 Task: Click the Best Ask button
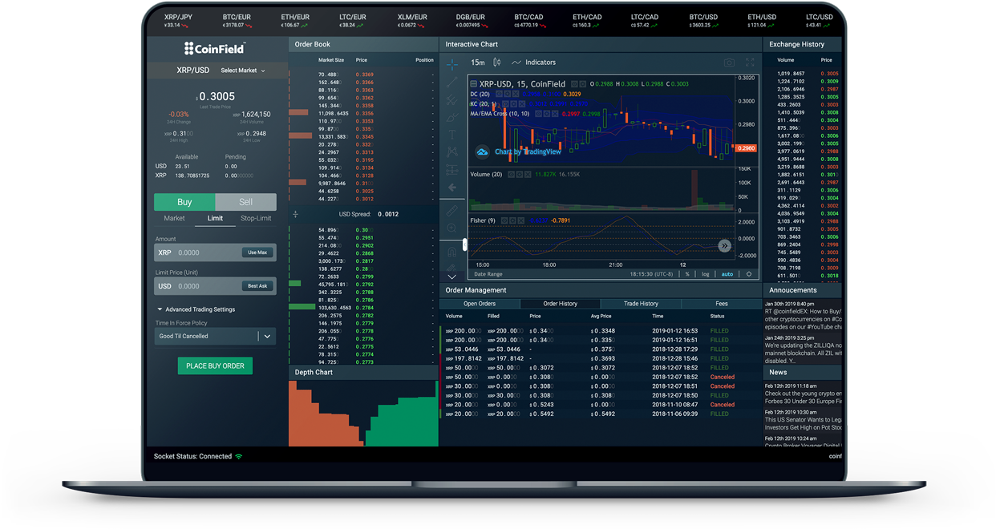pyautogui.click(x=257, y=286)
